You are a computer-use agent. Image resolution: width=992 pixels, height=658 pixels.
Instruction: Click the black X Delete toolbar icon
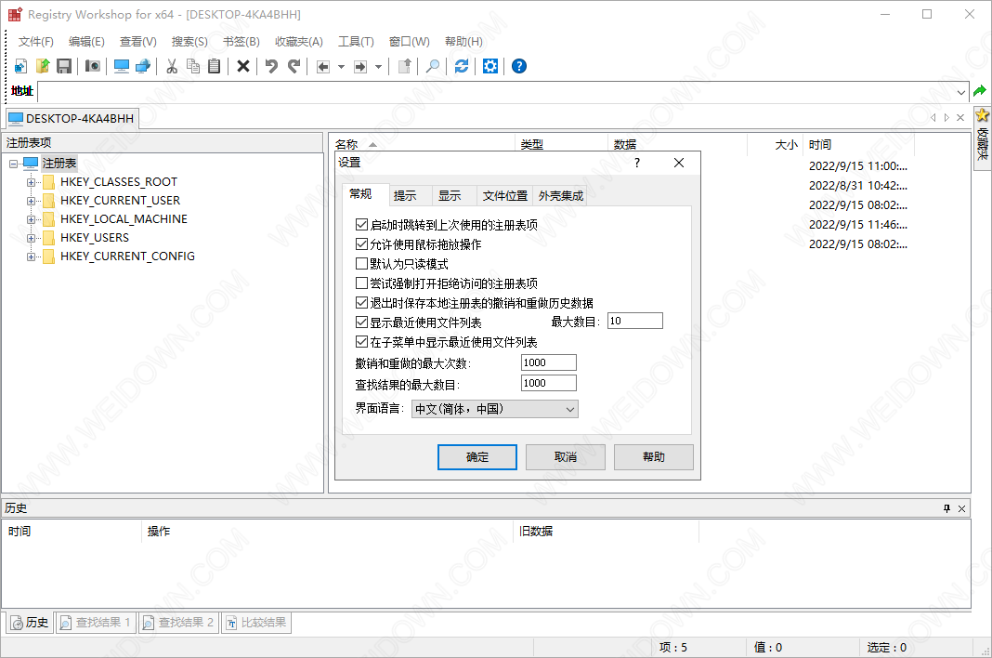[x=243, y=66]
